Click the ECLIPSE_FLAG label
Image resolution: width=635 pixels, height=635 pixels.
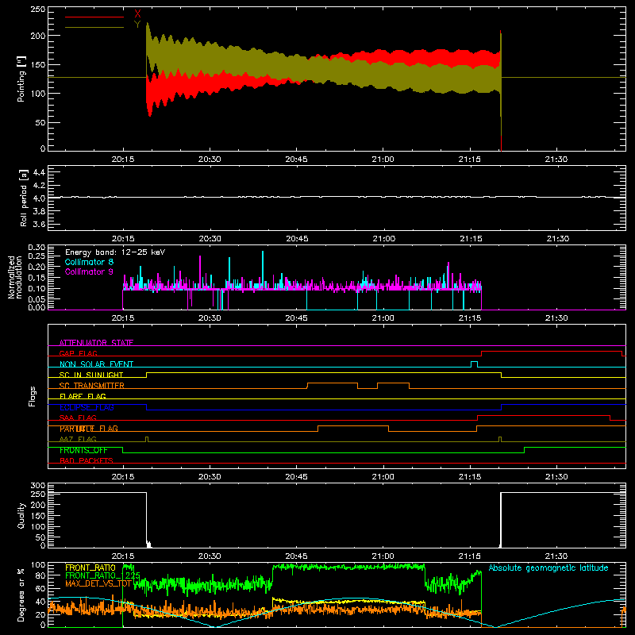coord(87,407)
